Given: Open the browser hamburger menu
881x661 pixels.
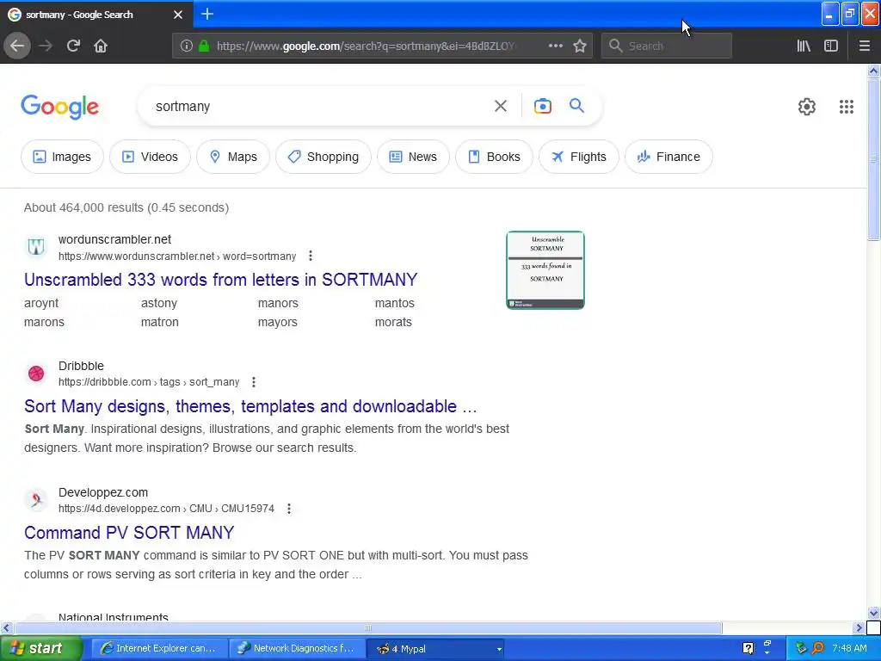Looking at the screenshot, I should coord(865,46).
